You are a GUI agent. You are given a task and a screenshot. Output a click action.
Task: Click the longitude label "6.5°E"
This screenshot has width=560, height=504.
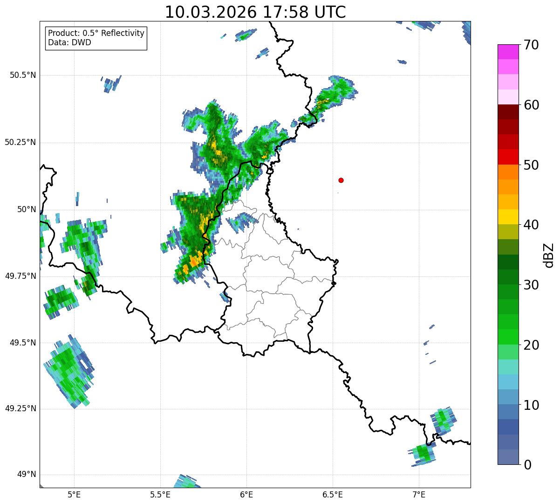tap(333, 495)
